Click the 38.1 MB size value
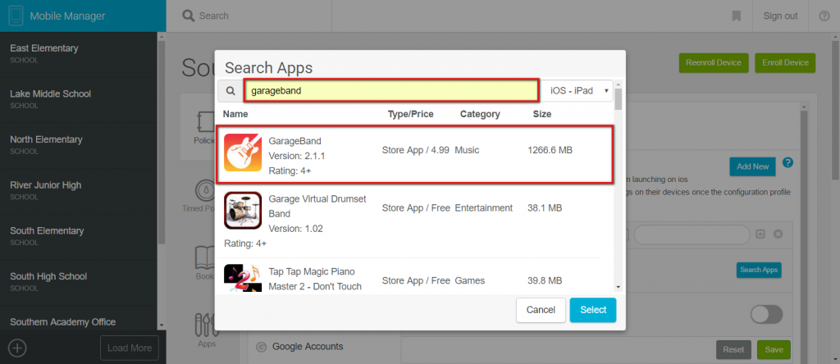 point(545,207)
